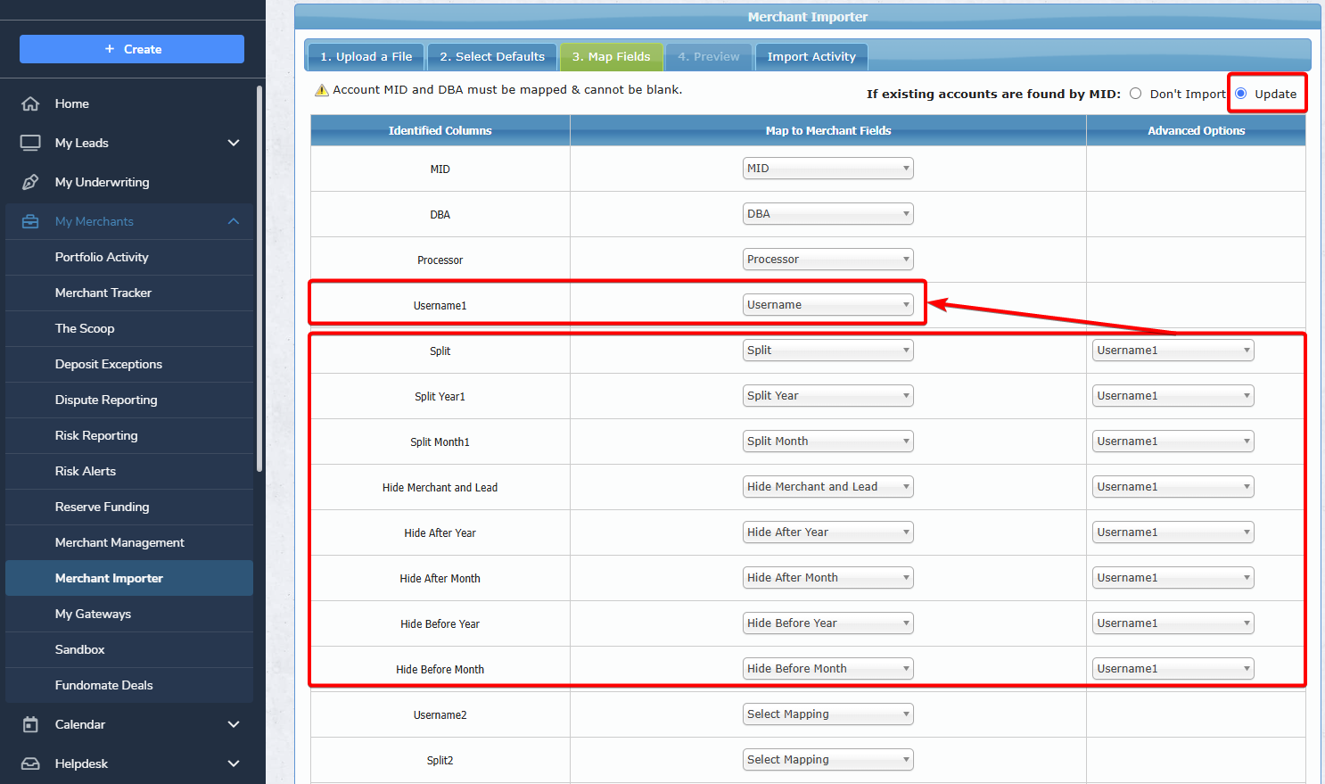Click the My Merchants briefcase icon
Screen dimensions: 1325x784
coord(30,221)
